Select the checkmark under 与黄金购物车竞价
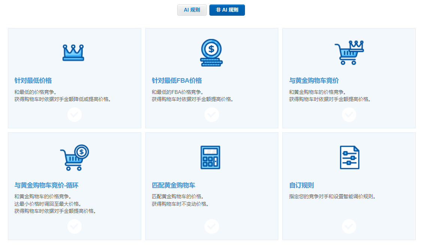 pos(349,115)
